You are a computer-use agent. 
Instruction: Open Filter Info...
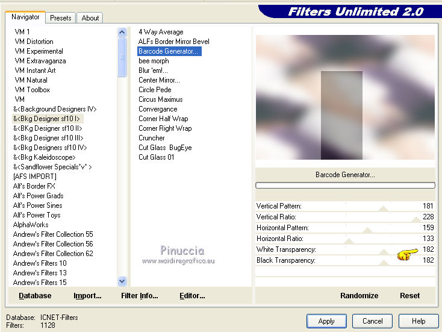tap(140, 296)
